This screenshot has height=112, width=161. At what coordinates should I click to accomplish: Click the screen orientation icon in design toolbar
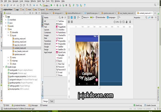click(78, 17)
